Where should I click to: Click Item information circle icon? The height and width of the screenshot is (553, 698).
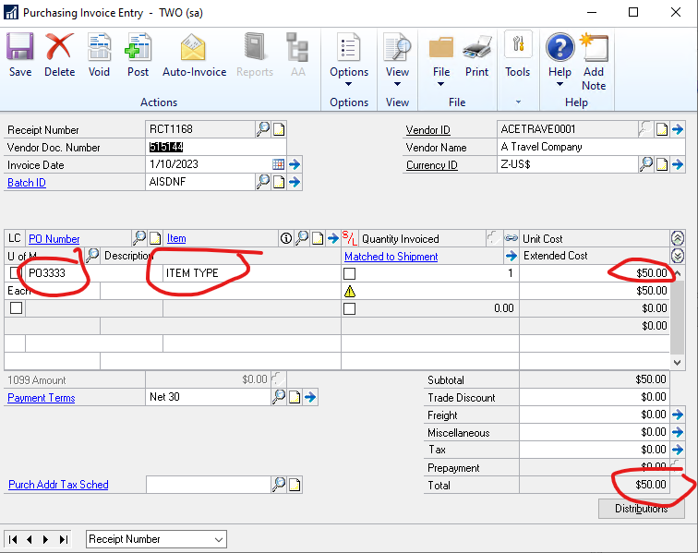coord(286,239)
